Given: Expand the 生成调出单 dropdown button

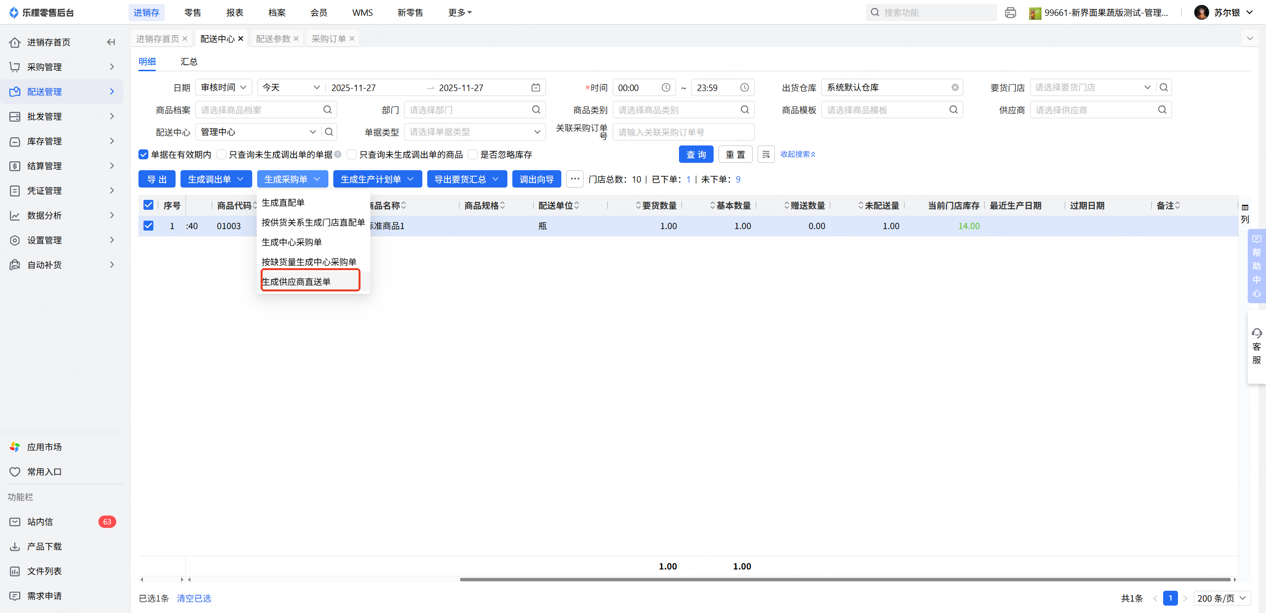Looking at the screenshot, I should point(216,179).
